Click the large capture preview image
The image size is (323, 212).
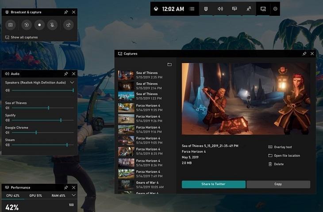click(246, 99)
